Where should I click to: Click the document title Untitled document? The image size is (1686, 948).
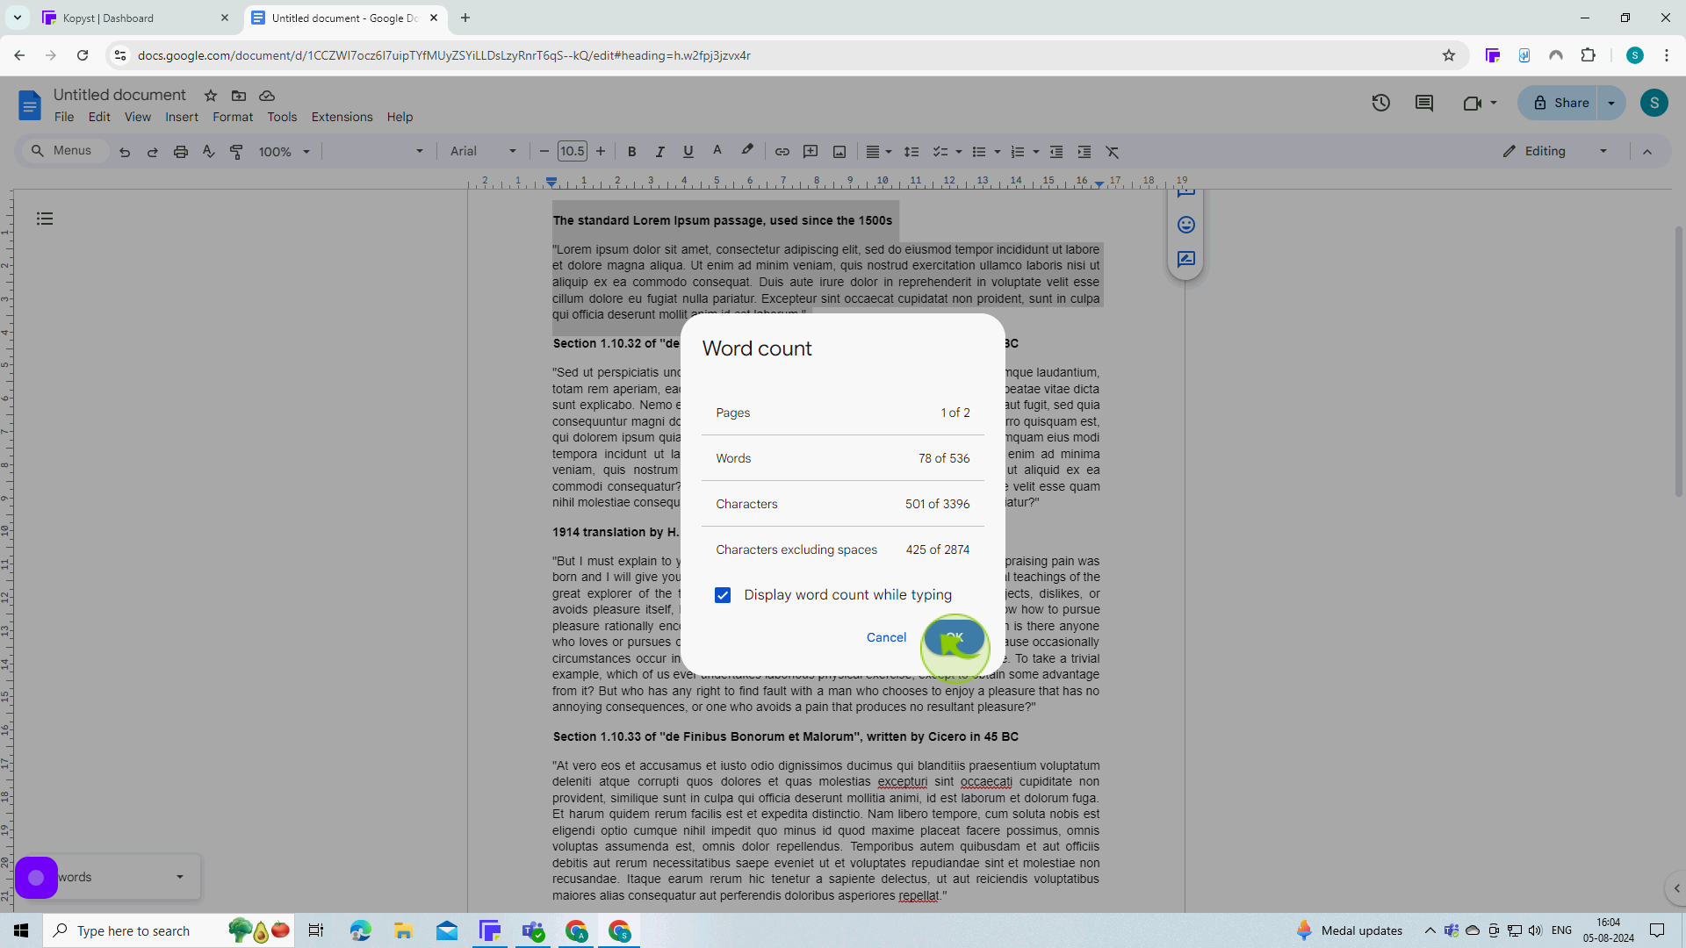point(119,95)
